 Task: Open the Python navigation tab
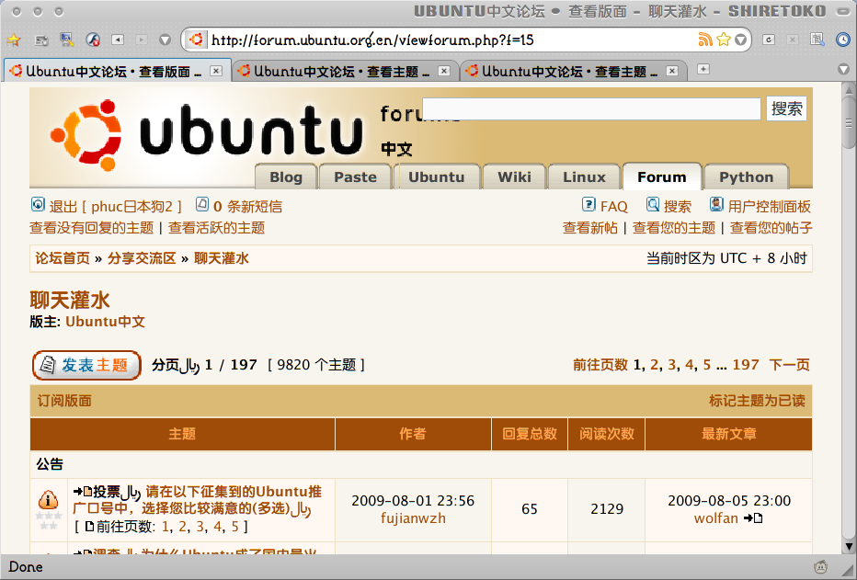[746, 177]
